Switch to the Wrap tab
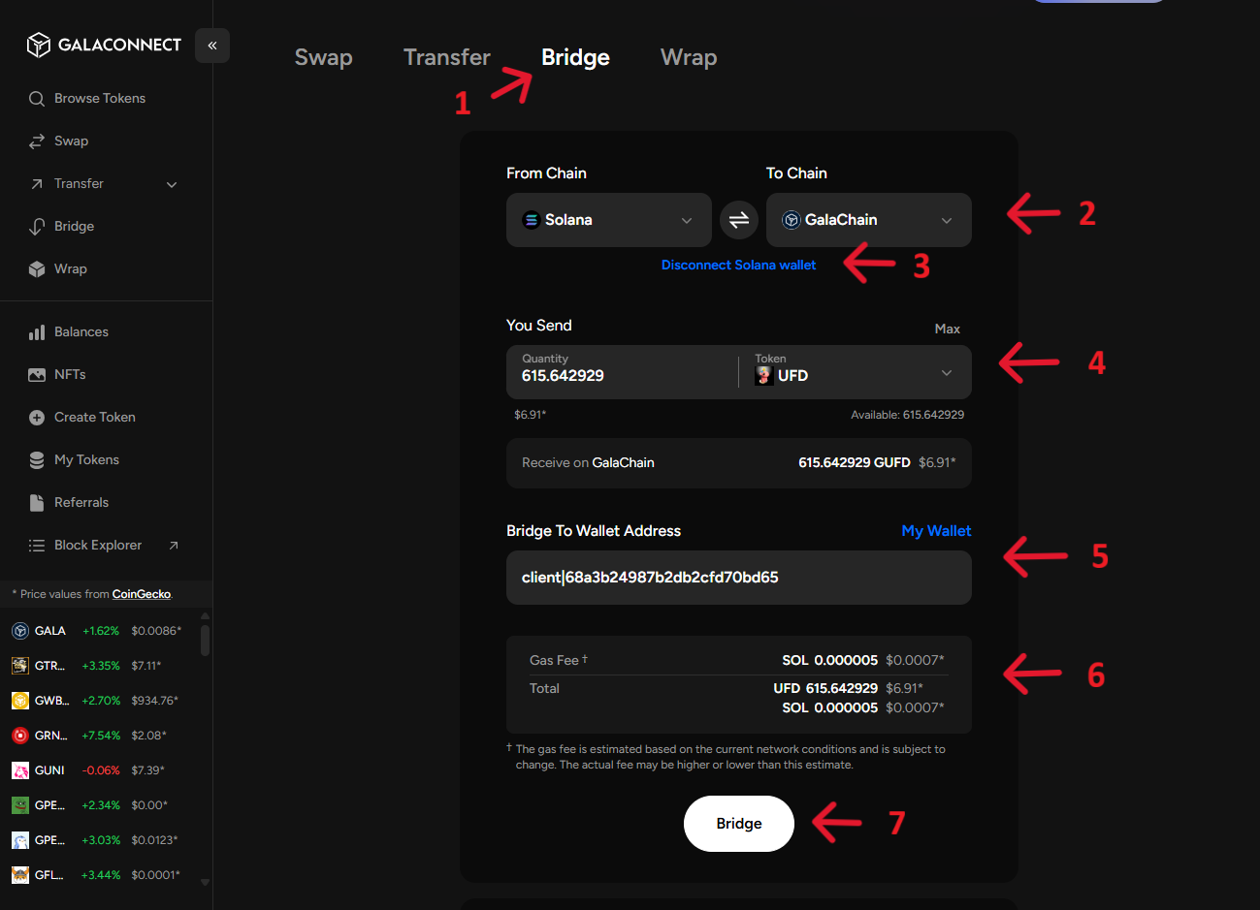The width and height of the screenshot is (1260, 910). pos(689,57)
